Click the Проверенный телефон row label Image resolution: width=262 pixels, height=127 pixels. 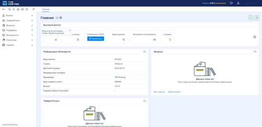(54, 73)
